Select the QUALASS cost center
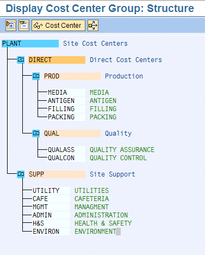Image resolution: width=205 pixels, height=255 pixels. click(x=66, y=150)
